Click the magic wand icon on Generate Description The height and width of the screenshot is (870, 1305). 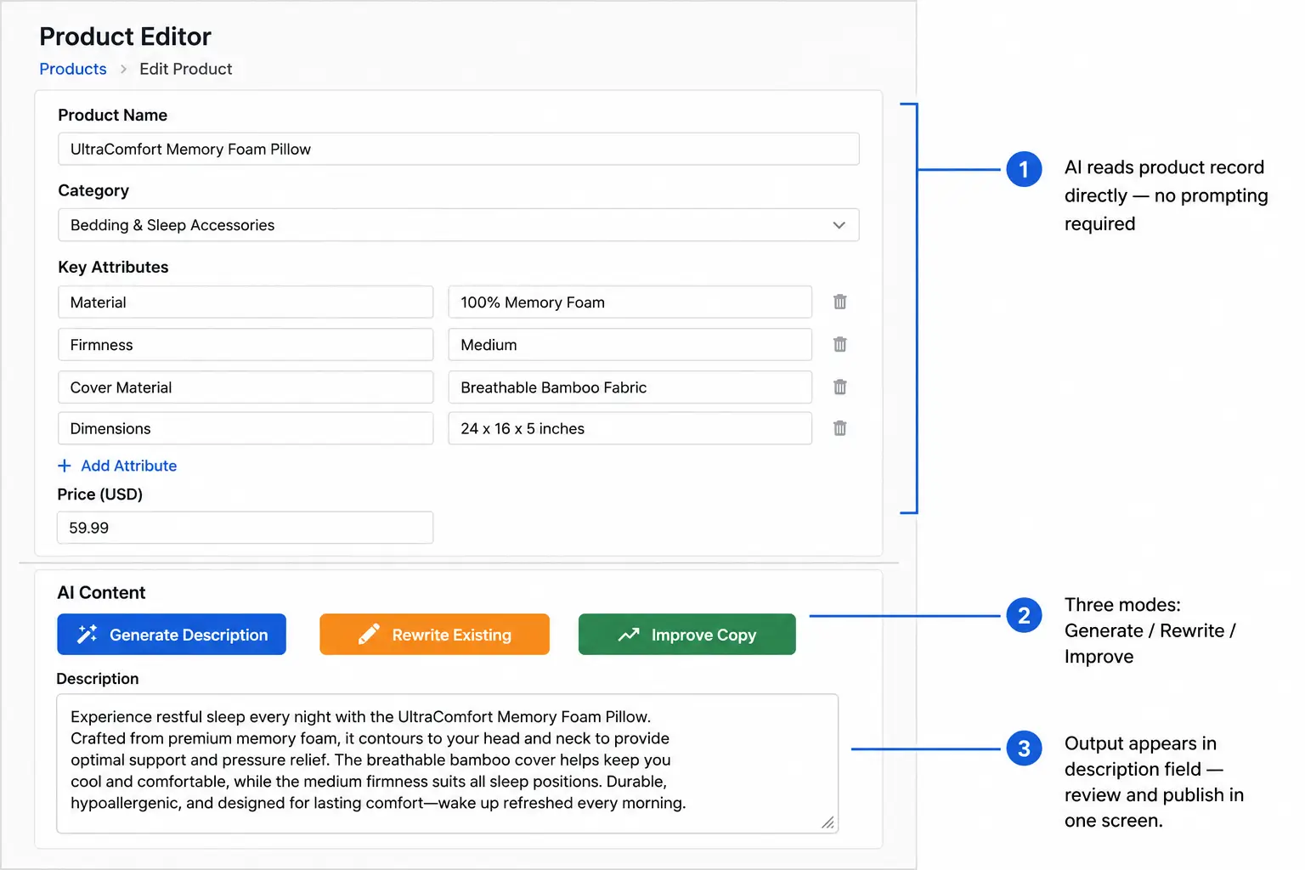pos(87,634)
